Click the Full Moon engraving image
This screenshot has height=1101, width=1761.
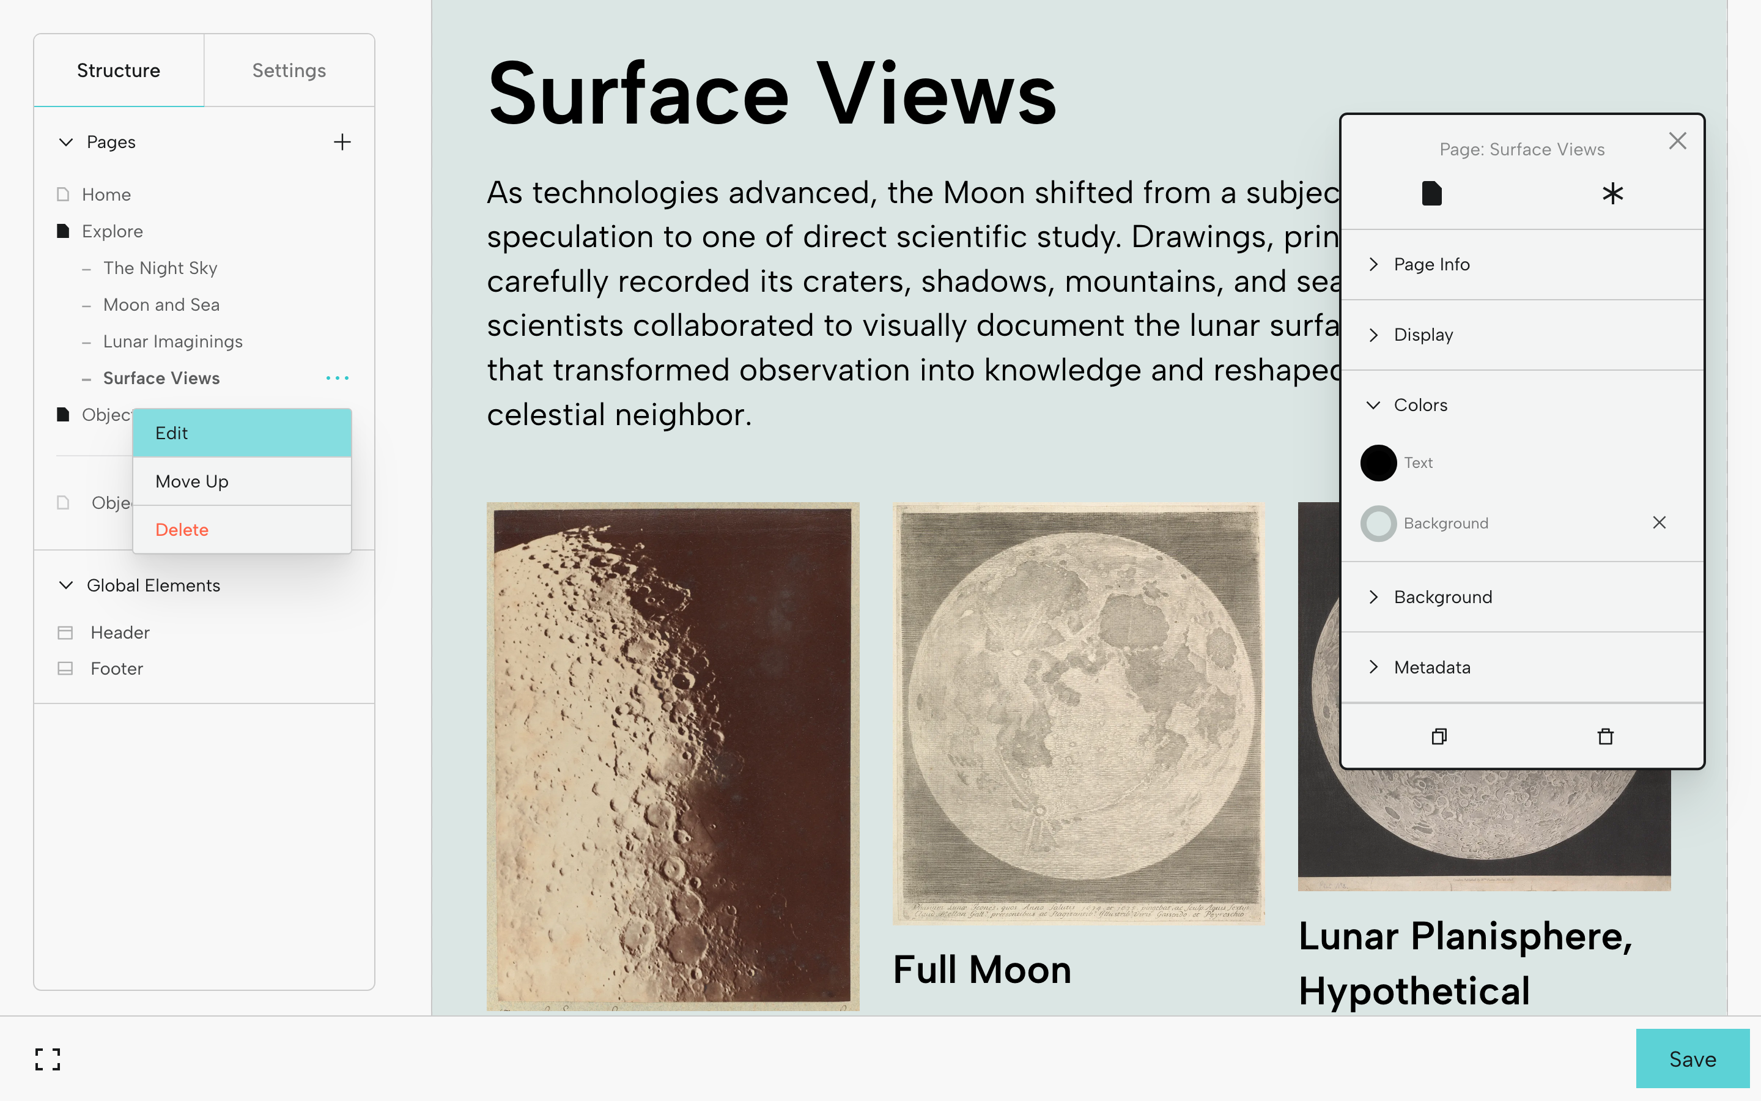[x=1079, y=714]
